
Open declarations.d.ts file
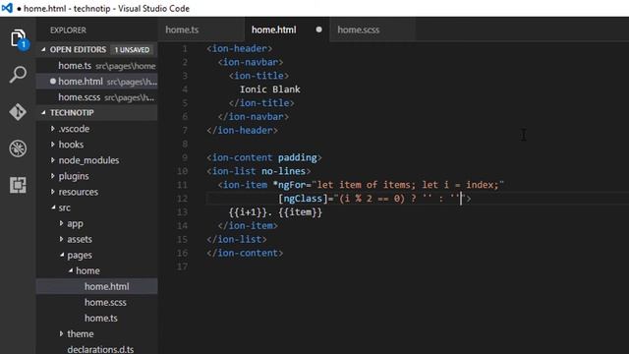click(x=100, y=349)
